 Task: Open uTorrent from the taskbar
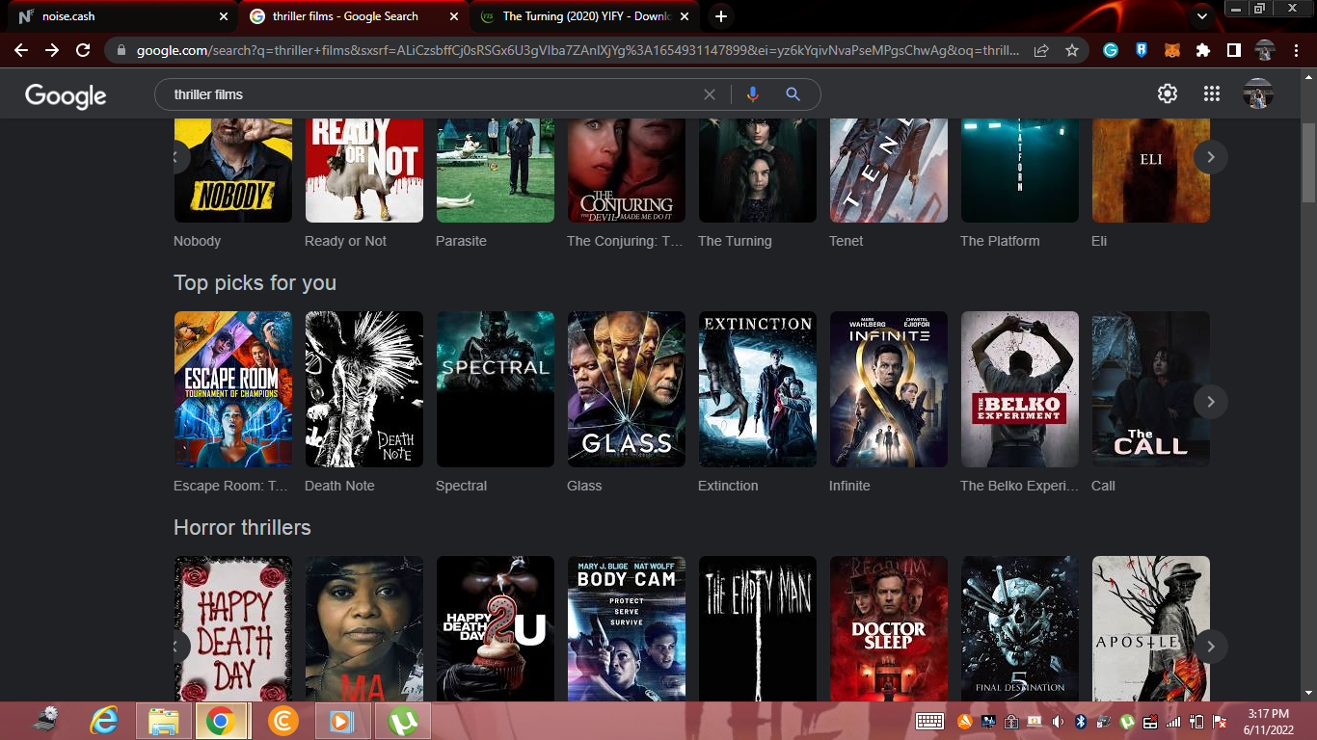coord(403,720)
